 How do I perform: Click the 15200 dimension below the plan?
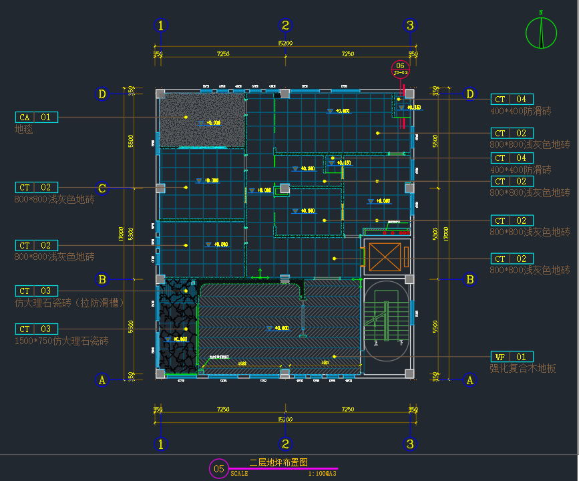[x=285, y=420]
